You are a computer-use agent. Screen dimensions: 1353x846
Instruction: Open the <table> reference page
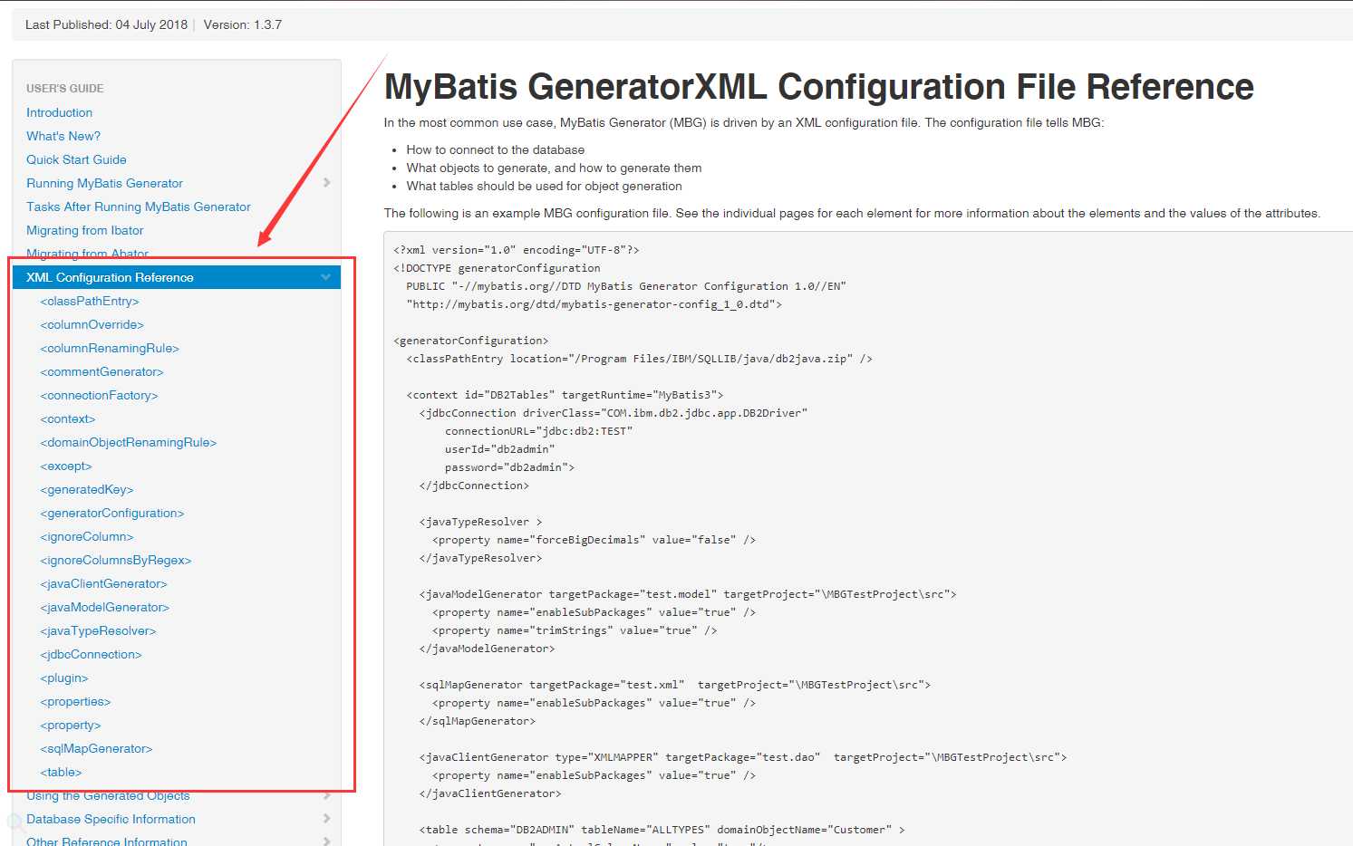pos(61,772)
